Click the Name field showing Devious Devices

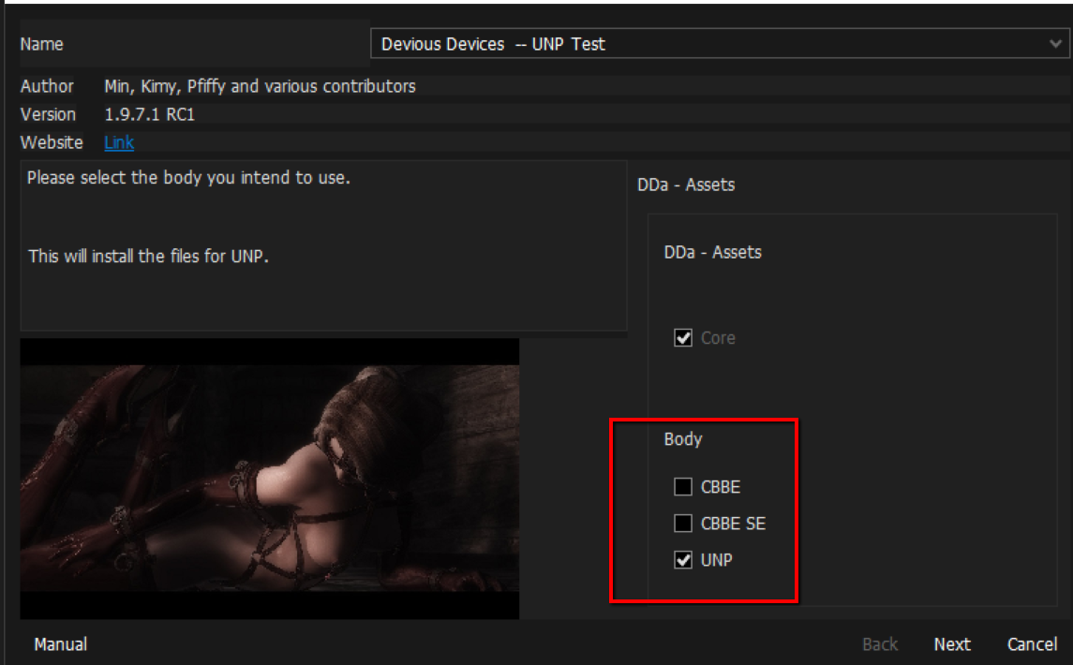click(719, 44)
